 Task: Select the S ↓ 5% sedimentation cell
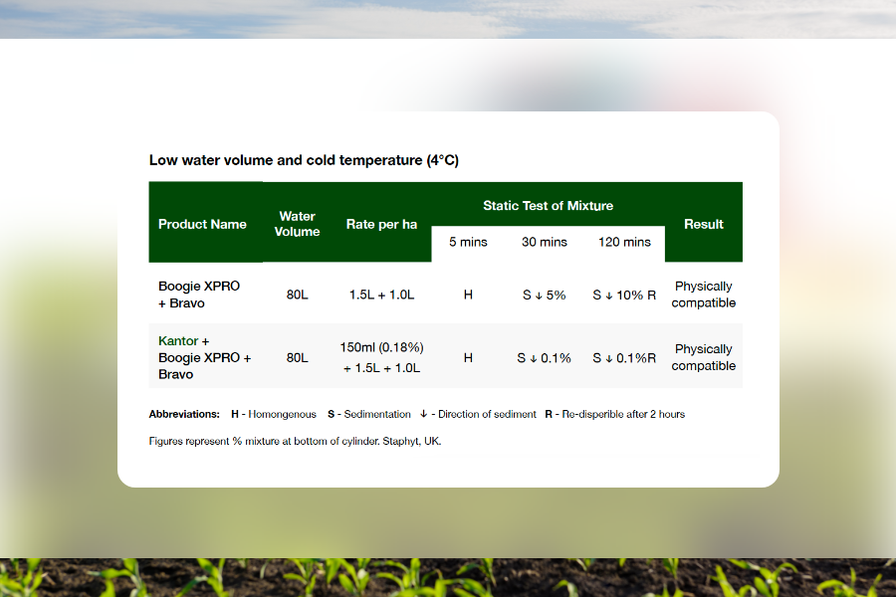[x=544, y=295]
